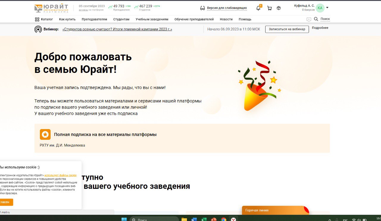Screen dimensions: 381x221
Task: Switch the РУС input language indicator
Action: pos(345,220)
